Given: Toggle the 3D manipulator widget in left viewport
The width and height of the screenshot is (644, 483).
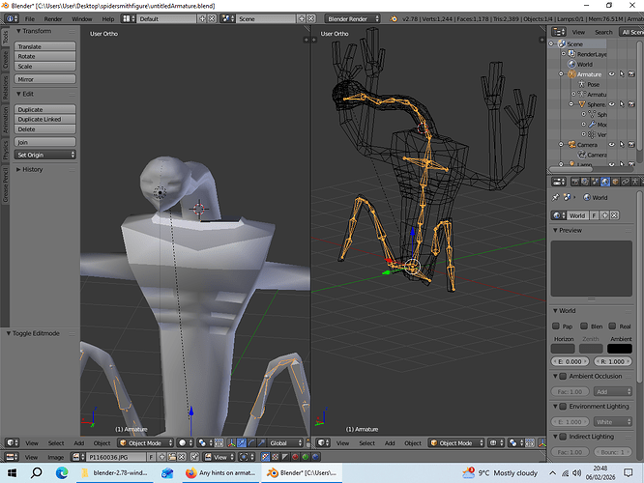Looking at the screenshot, I should pos(232,443).
